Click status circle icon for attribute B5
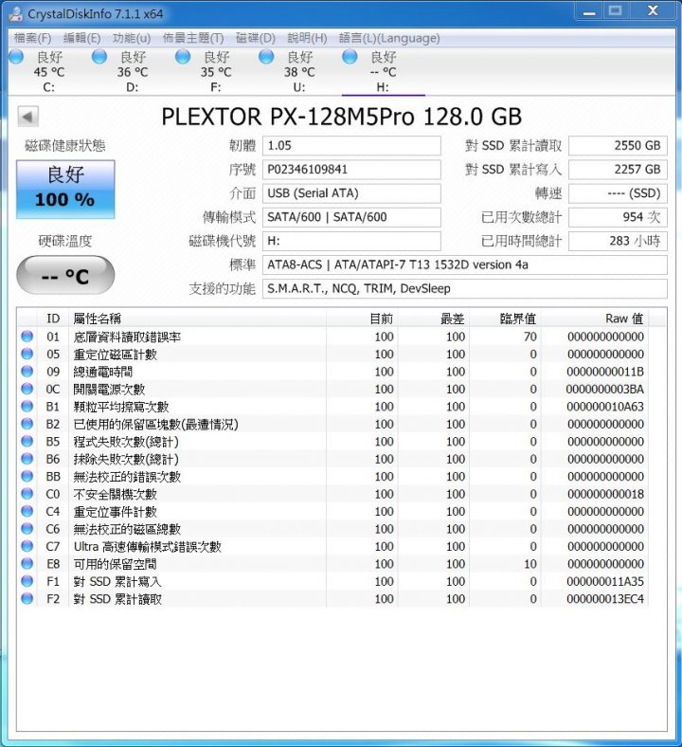This screenshot has height=747, width=682. point(27,441)
